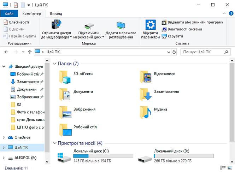Select OneDrive in navigation pane
The width and height of the screenshot is (235, 172).
pyautogui.click(x=19, y=137)
